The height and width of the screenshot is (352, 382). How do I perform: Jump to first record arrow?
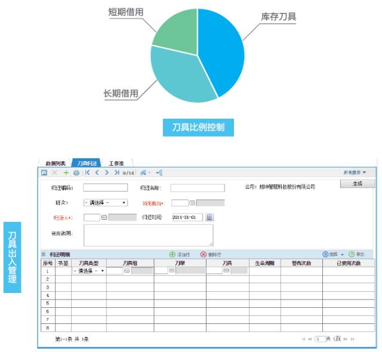click(x=88, y=172)
